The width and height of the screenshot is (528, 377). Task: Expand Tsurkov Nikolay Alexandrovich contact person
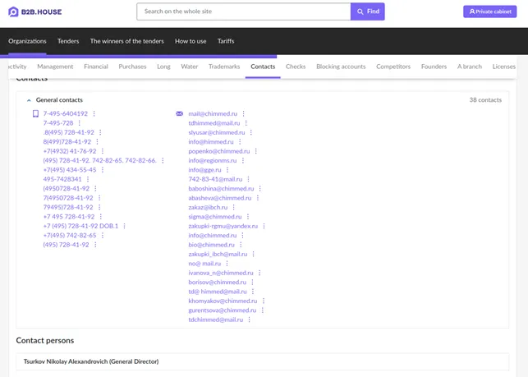point(91,361)
